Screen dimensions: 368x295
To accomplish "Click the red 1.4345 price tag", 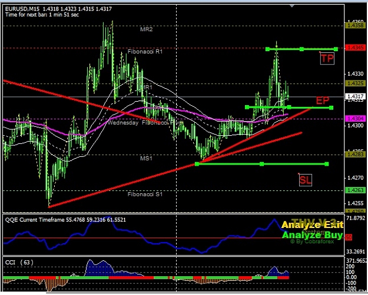I will coord(355,48).
